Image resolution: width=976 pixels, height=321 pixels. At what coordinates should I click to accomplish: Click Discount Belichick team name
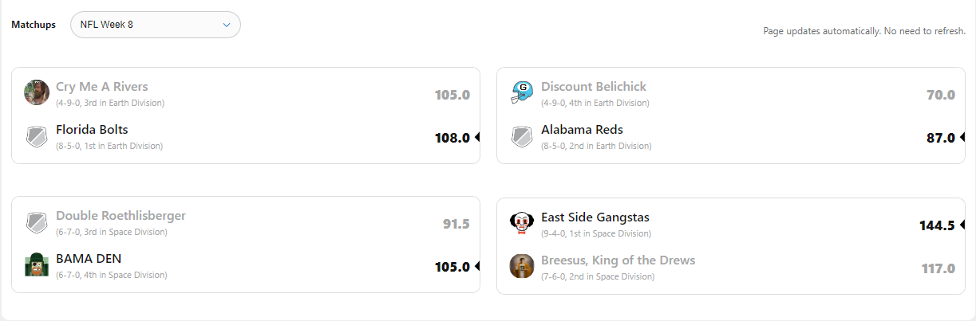click(594, 87)
